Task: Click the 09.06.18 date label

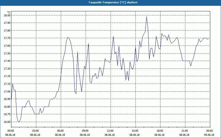Action: [209, 135]
